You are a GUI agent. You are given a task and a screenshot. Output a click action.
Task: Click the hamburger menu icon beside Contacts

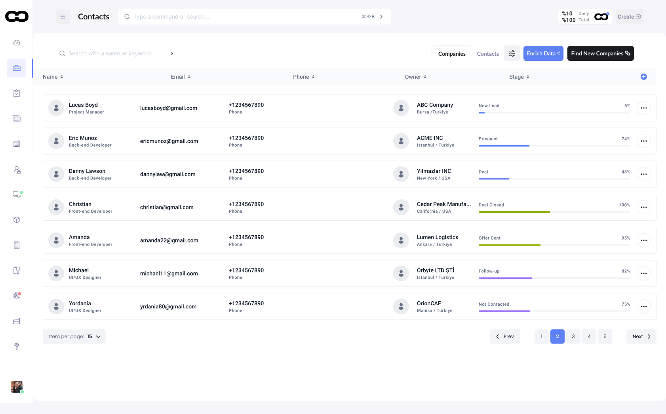(x=63, y=17)
